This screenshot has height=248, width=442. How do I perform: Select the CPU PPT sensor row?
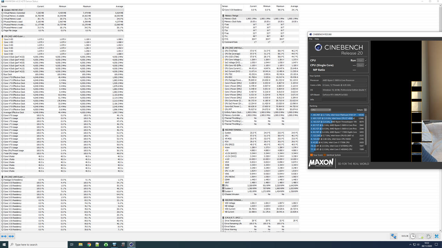260,109
